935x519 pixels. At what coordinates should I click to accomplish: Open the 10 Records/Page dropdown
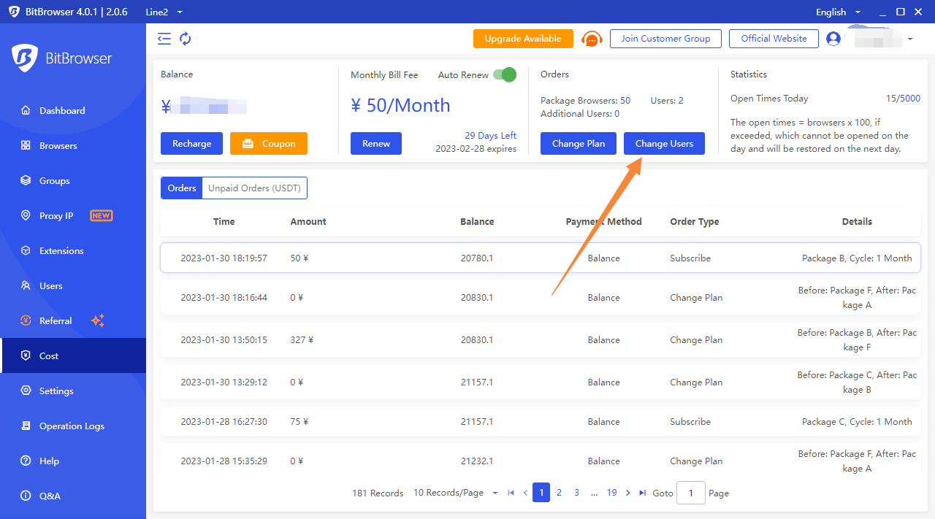[455, 493]
